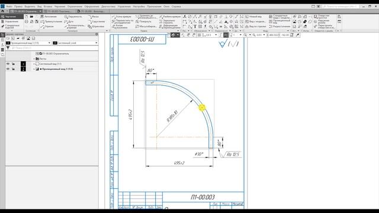Select the Вспомогательная прямая tool
Screen dimensions: 379x213
(75, 26)
